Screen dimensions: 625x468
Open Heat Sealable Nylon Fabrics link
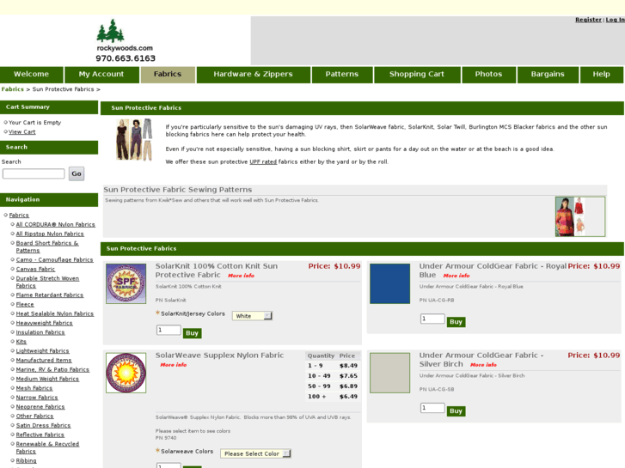pyautogui.click(x=55, y=313)
